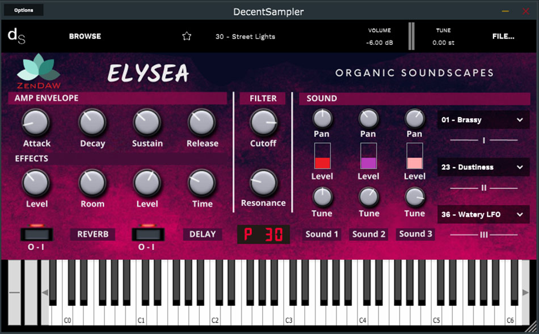Click the Sound 1 label
This screenshot has width=539, height=334.
coord(322,234)
